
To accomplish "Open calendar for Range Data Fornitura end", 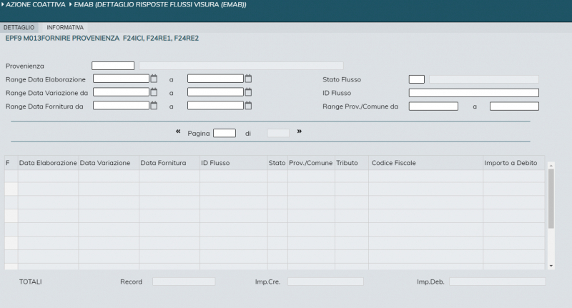I will pos(248,106).
